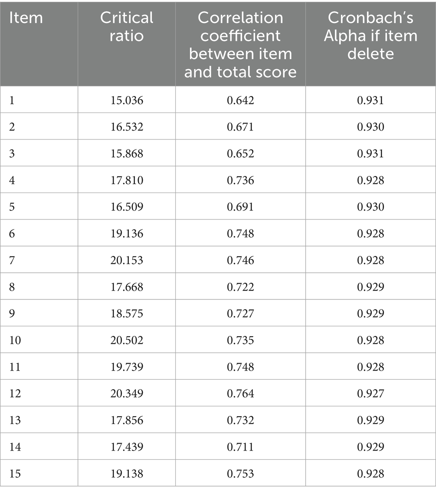The height and width of the screenshot is (494, 436).
Task: Select the "Correlation coefficient between item and total score" header
Action: point(240,44)
